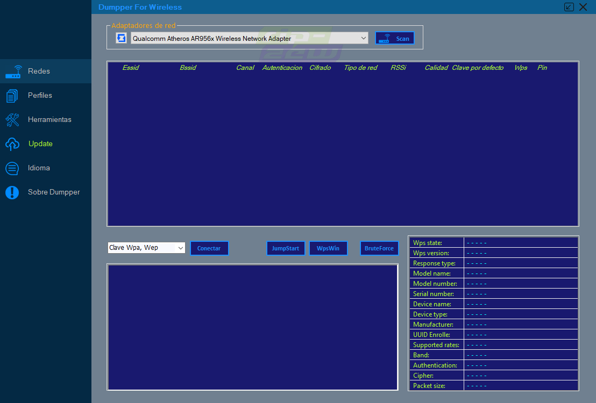Click the Idioma speech bubble icon
Screen dimensions: 596x403
(x=12, y=168)
